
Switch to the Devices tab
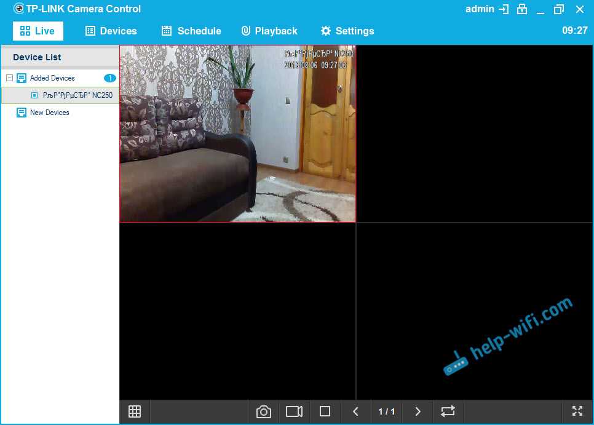(x=111, y=31)
